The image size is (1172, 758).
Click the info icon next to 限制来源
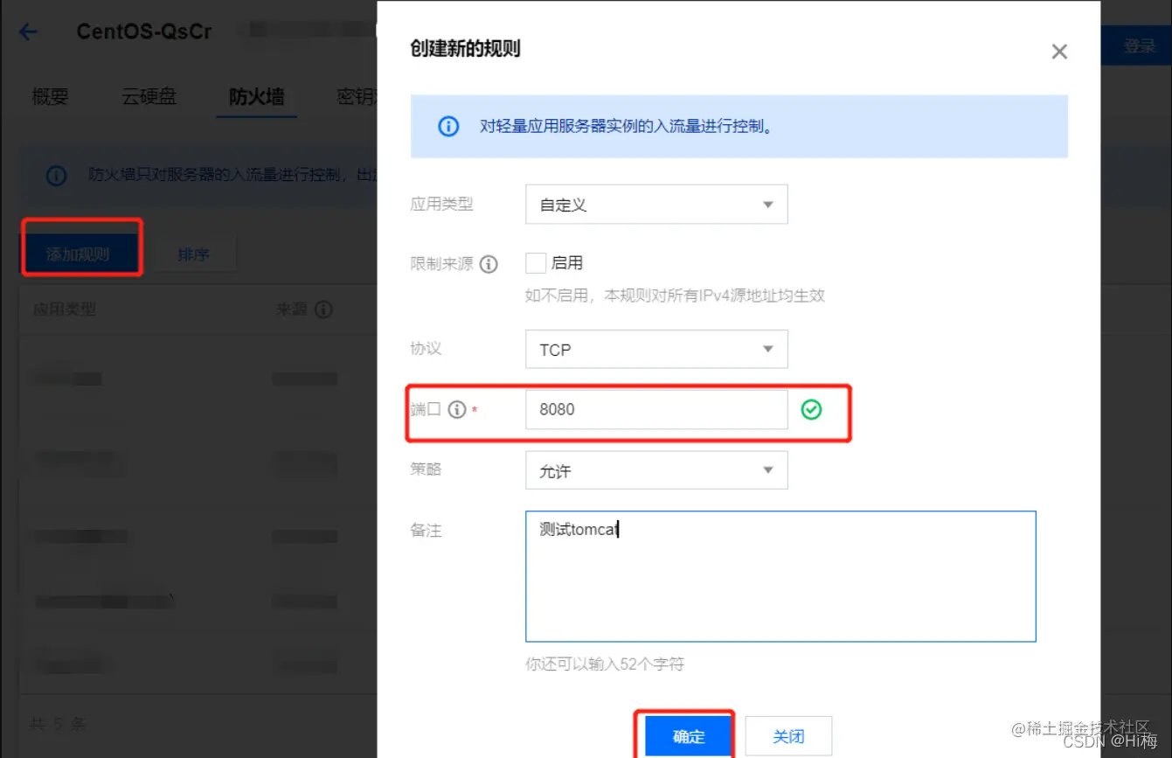489,263
